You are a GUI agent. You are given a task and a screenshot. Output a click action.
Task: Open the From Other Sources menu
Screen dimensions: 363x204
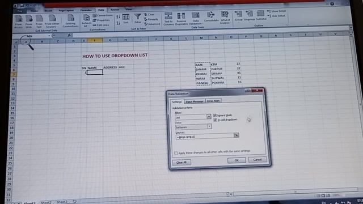(x=52, y=22)
